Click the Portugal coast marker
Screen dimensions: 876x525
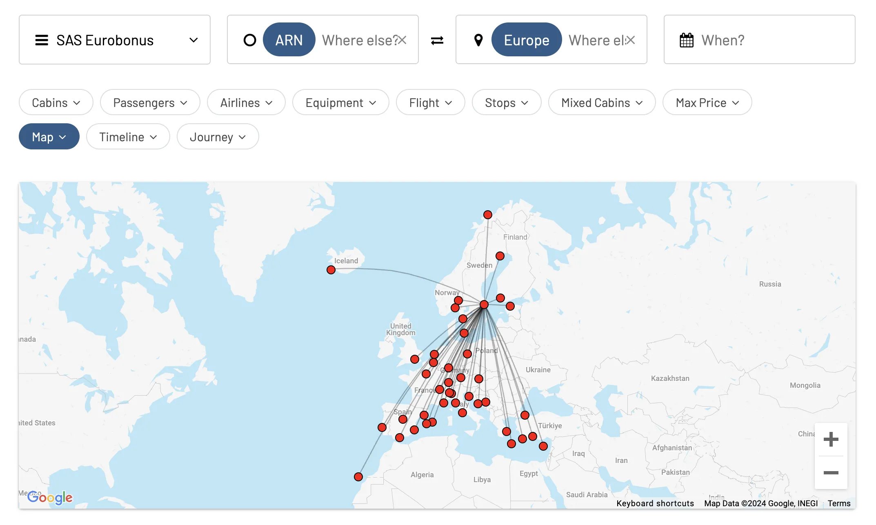[x=382, y=427]
